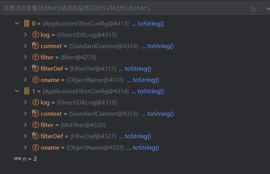Click toString() link for first StandardContext@4316

pyautogui.click(x=161, y=46)
